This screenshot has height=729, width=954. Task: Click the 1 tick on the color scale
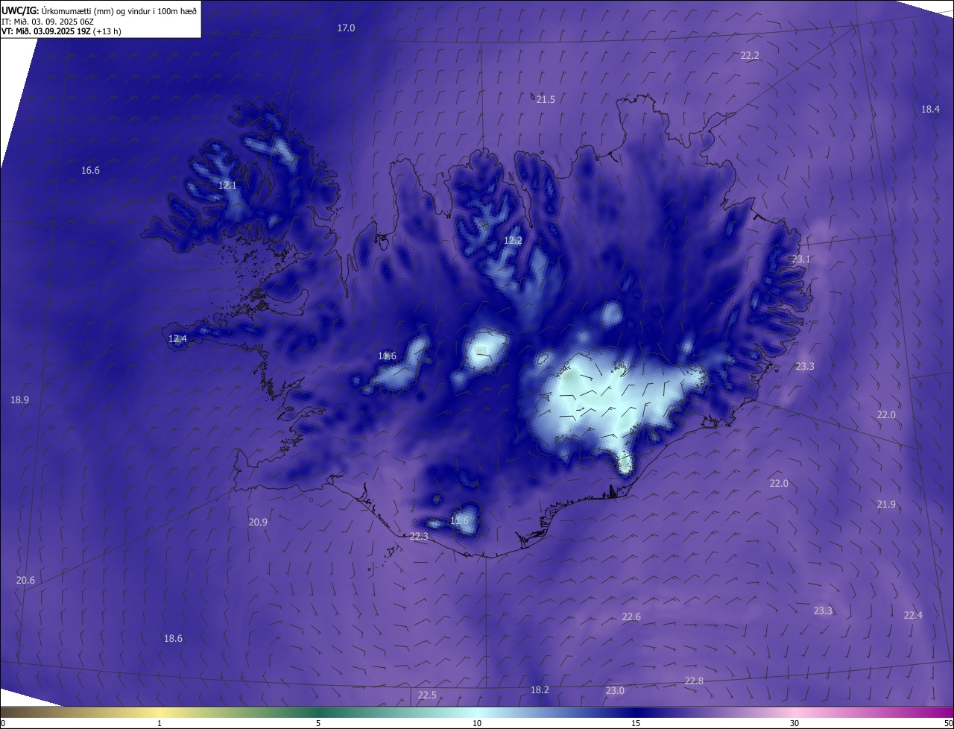pos(159,723)
